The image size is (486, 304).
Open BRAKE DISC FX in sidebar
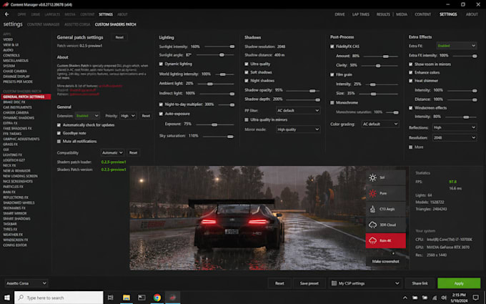pyautogui.click(x=14, y=102)
